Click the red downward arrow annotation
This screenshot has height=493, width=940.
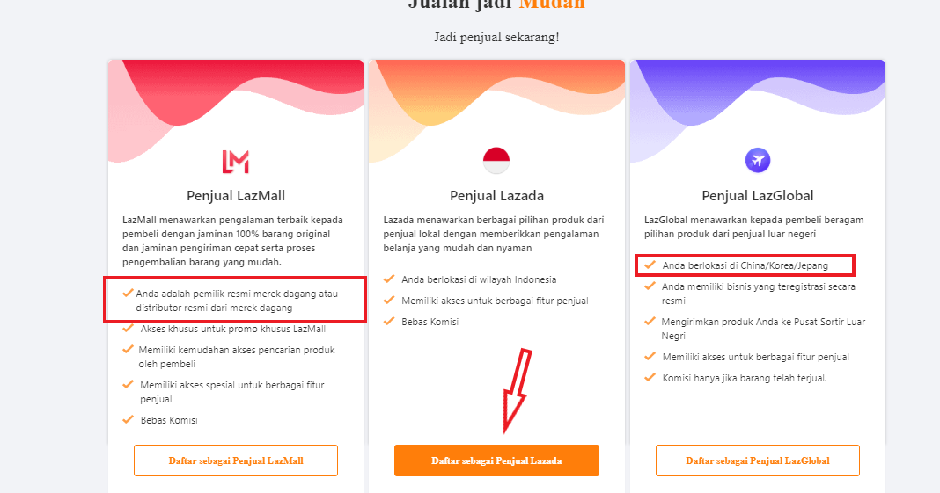(x=517, y=391)
